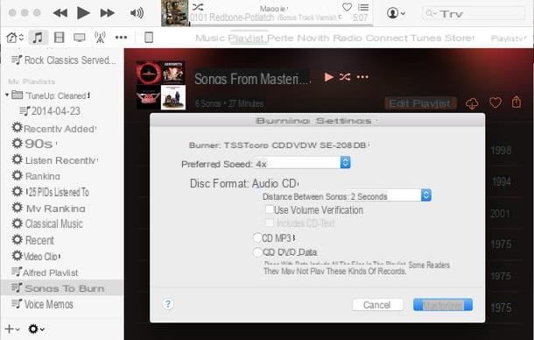
Task: Open the Novità (Novith) tab
Action: point(313,38)
